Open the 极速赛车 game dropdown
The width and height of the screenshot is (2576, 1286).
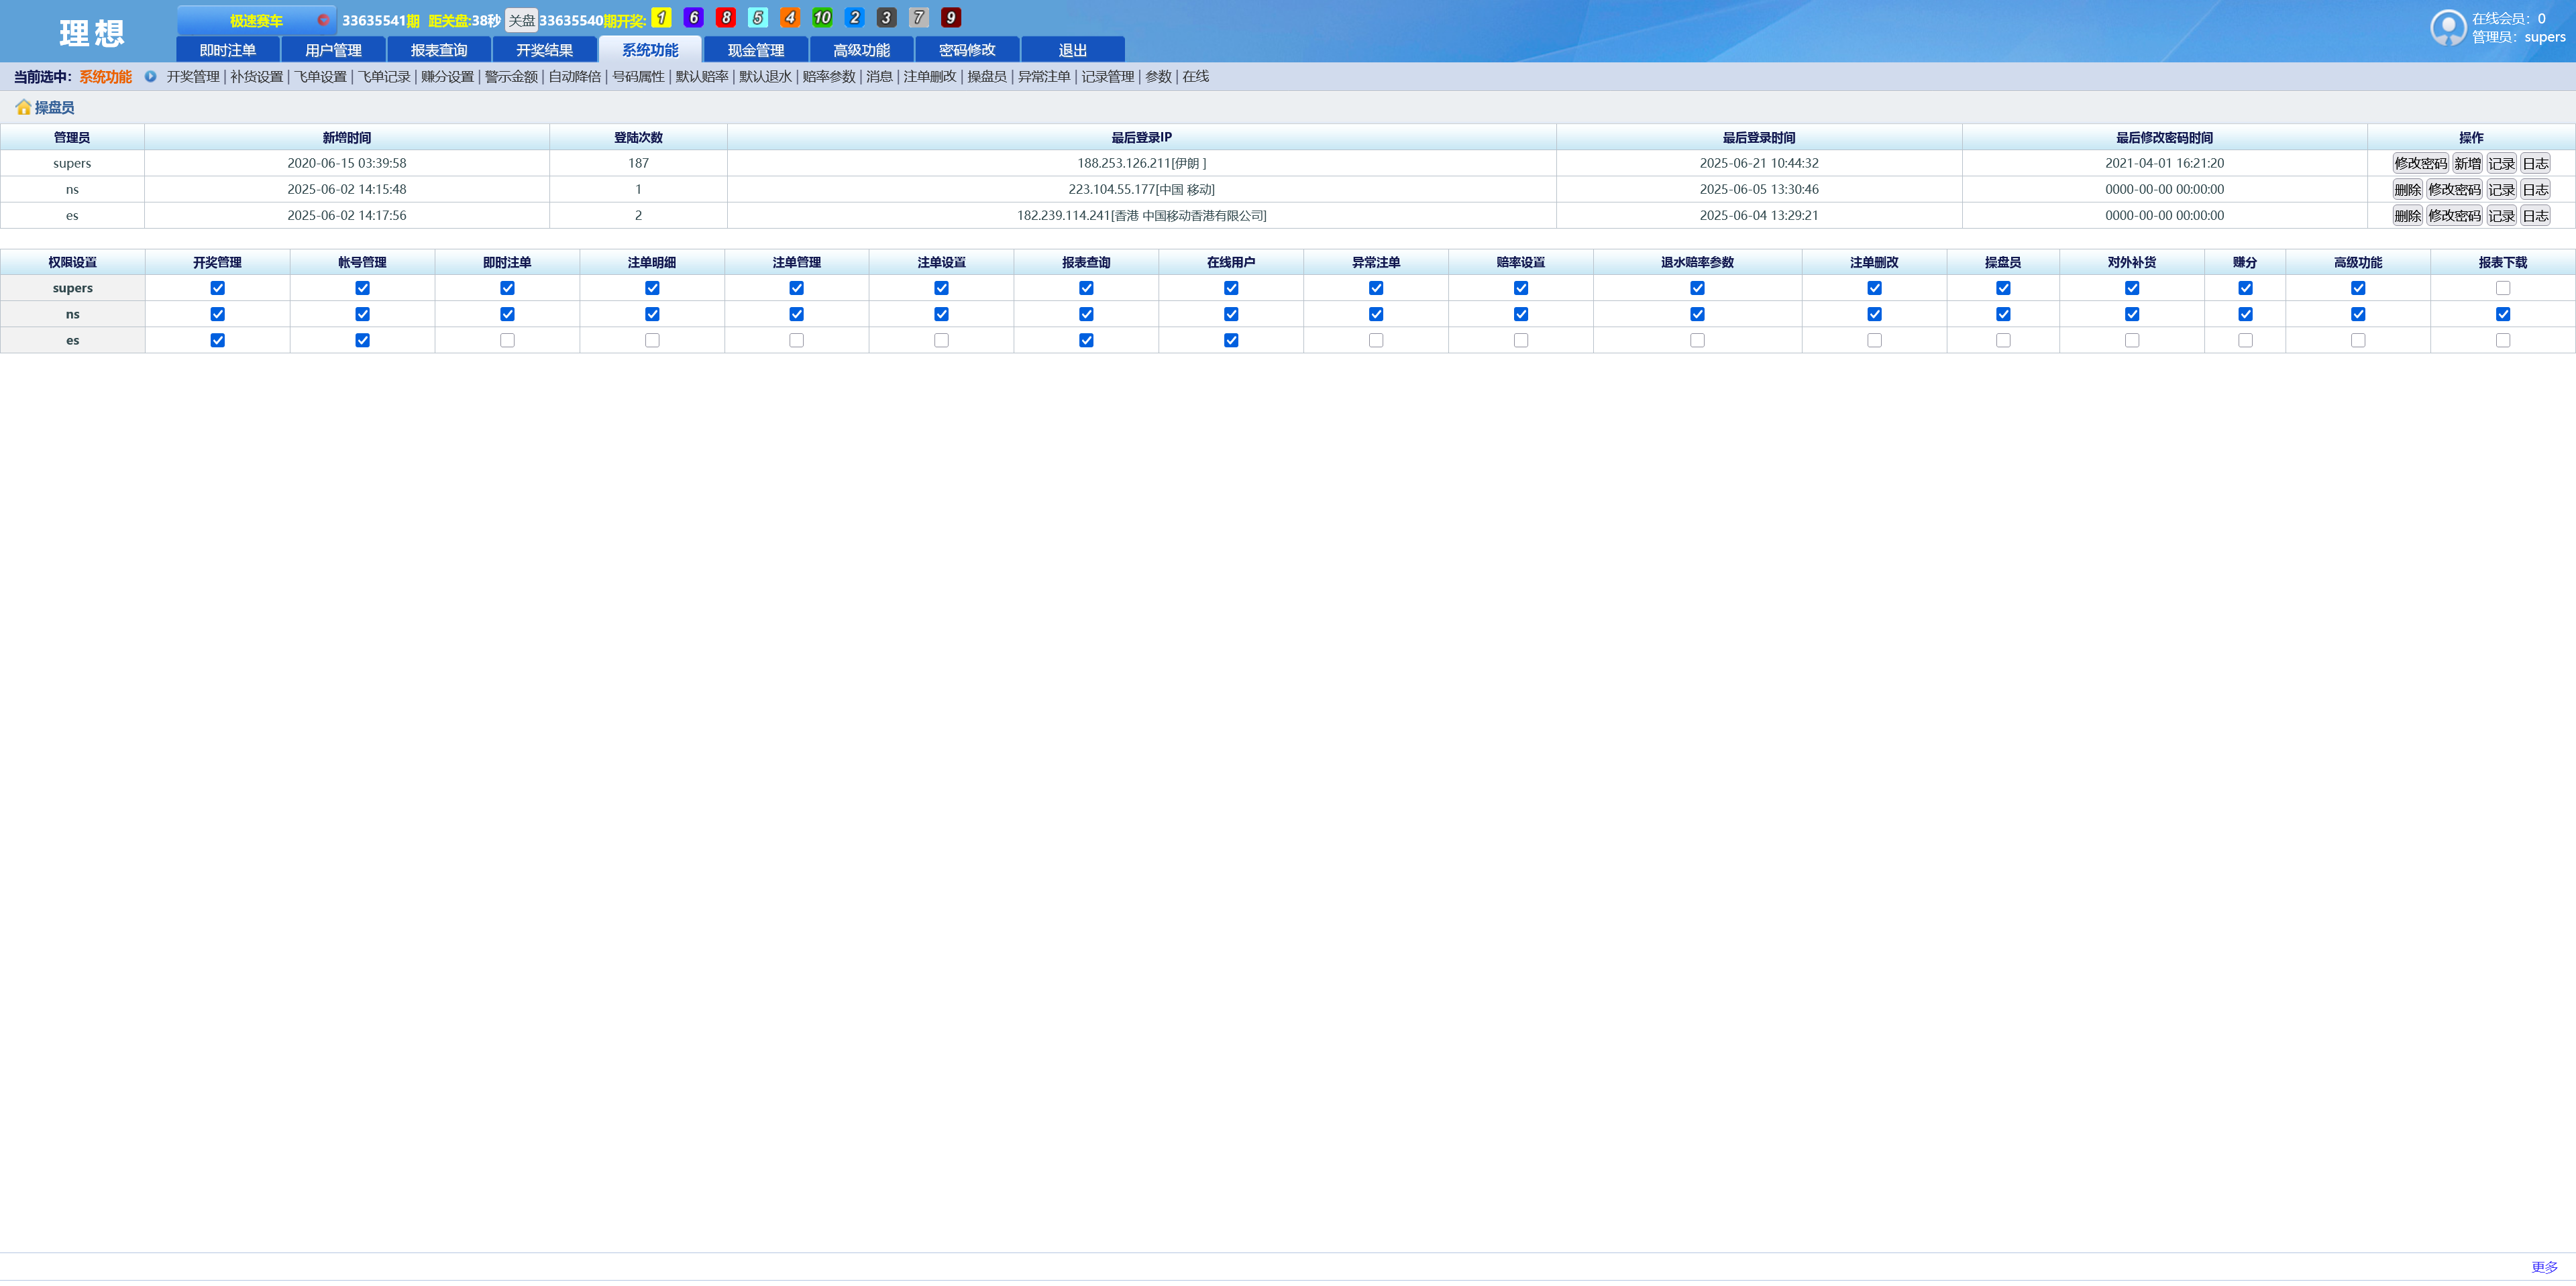[256, 20]
